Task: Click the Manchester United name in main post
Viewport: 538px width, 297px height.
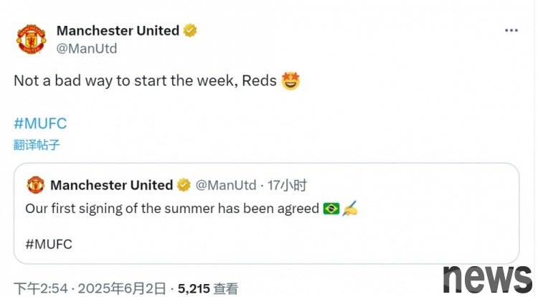Action: click(118, 31)
